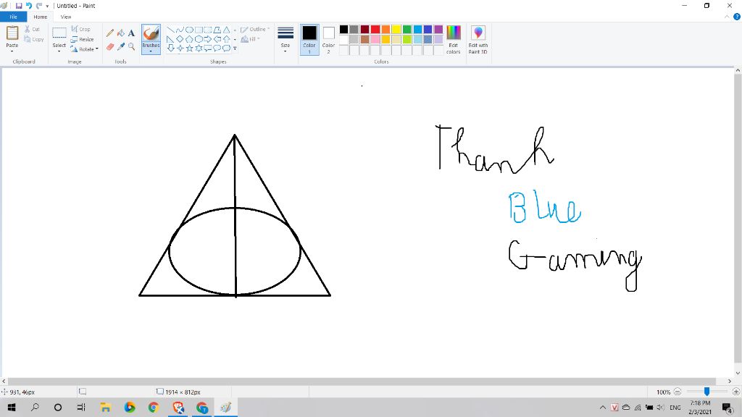Select the Eraser tool
This screenshot has height=417, width=742.
tap(110, 47)
